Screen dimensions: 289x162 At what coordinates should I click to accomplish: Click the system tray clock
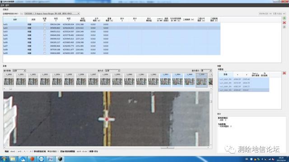pos(281,159)
